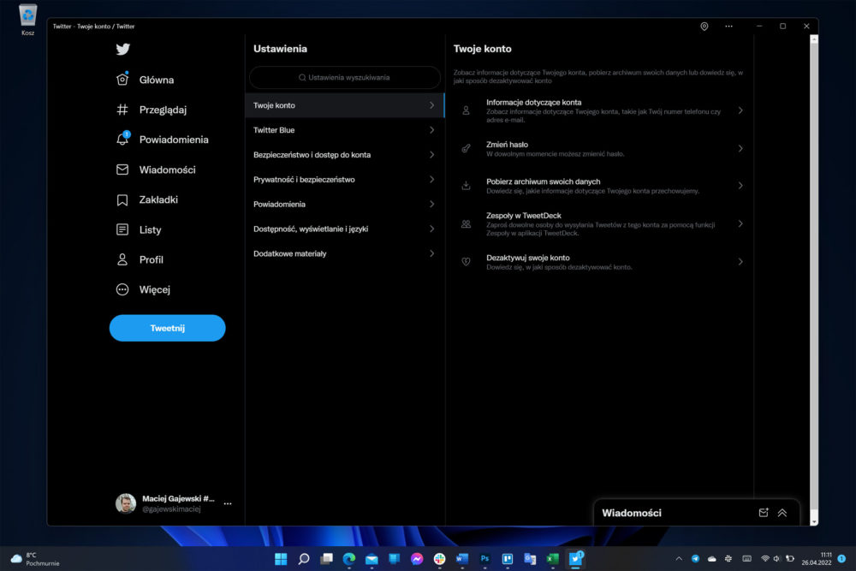Screen dimensions: 856x571
Task: Open Excel from the taskbar
Action: click(552, 558)
